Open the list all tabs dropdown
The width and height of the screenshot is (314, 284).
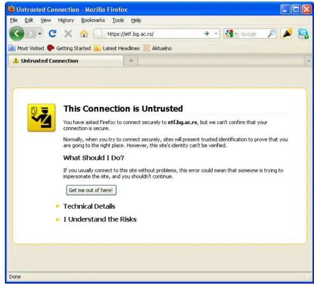click(309, 61)
